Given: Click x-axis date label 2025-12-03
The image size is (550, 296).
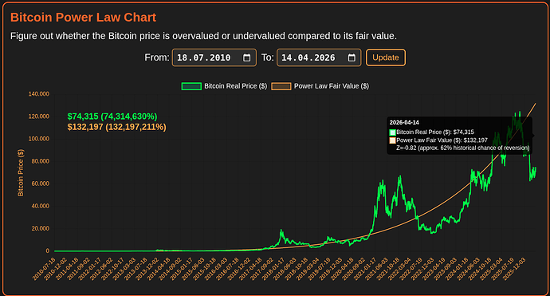Looking at the screenshot, I should coord(514,269).
